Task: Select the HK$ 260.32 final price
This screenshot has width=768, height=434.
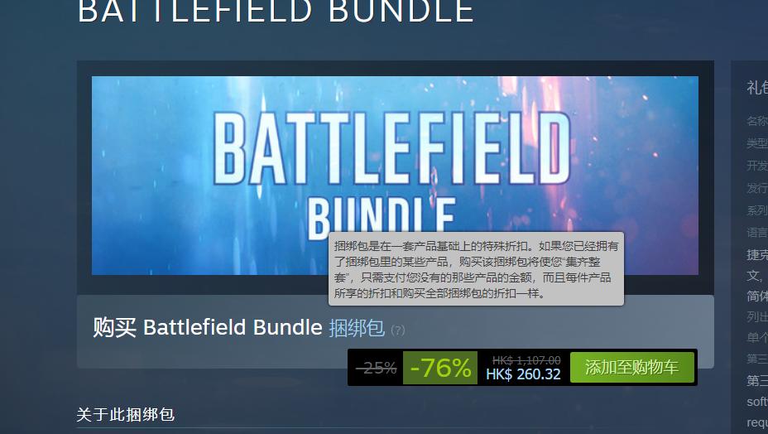Action: pyautogui.click(x=523, y=374)
